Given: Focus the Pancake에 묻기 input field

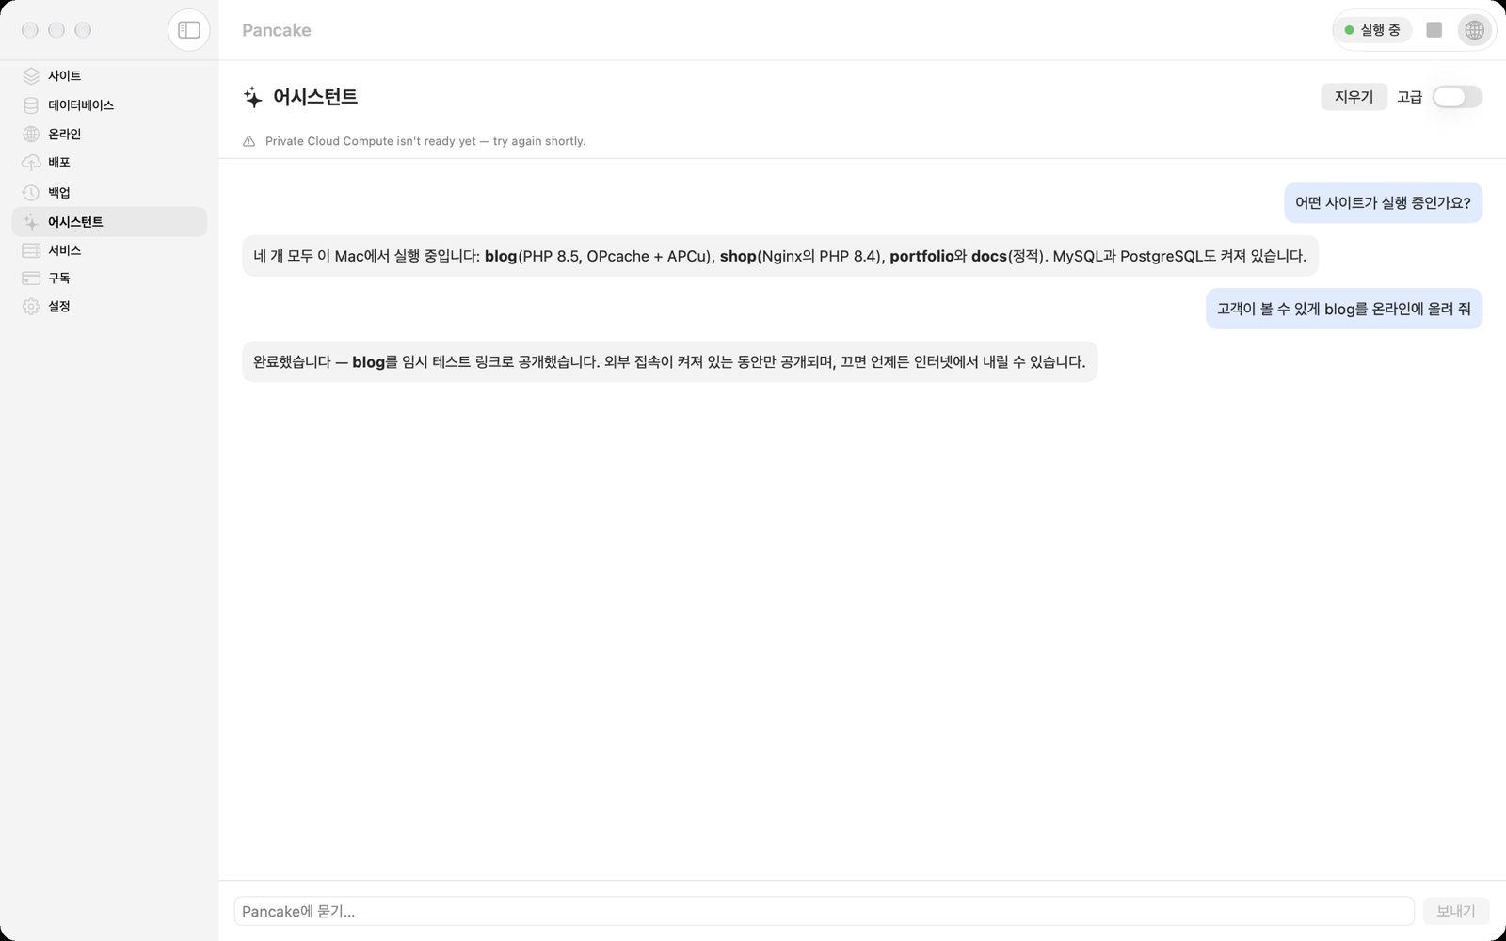Looking at the screenshot, I should [x=824, y=911].
